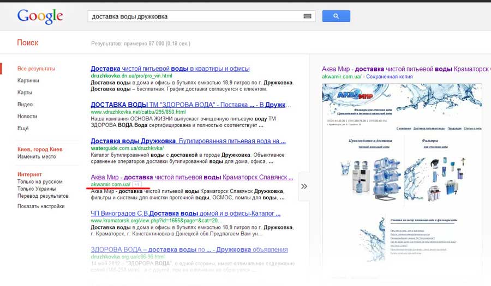Click the www.vdruzhkovke.net/catbu/295/850.html URL
Screen dimensions: 491x286
click(138, 112)
